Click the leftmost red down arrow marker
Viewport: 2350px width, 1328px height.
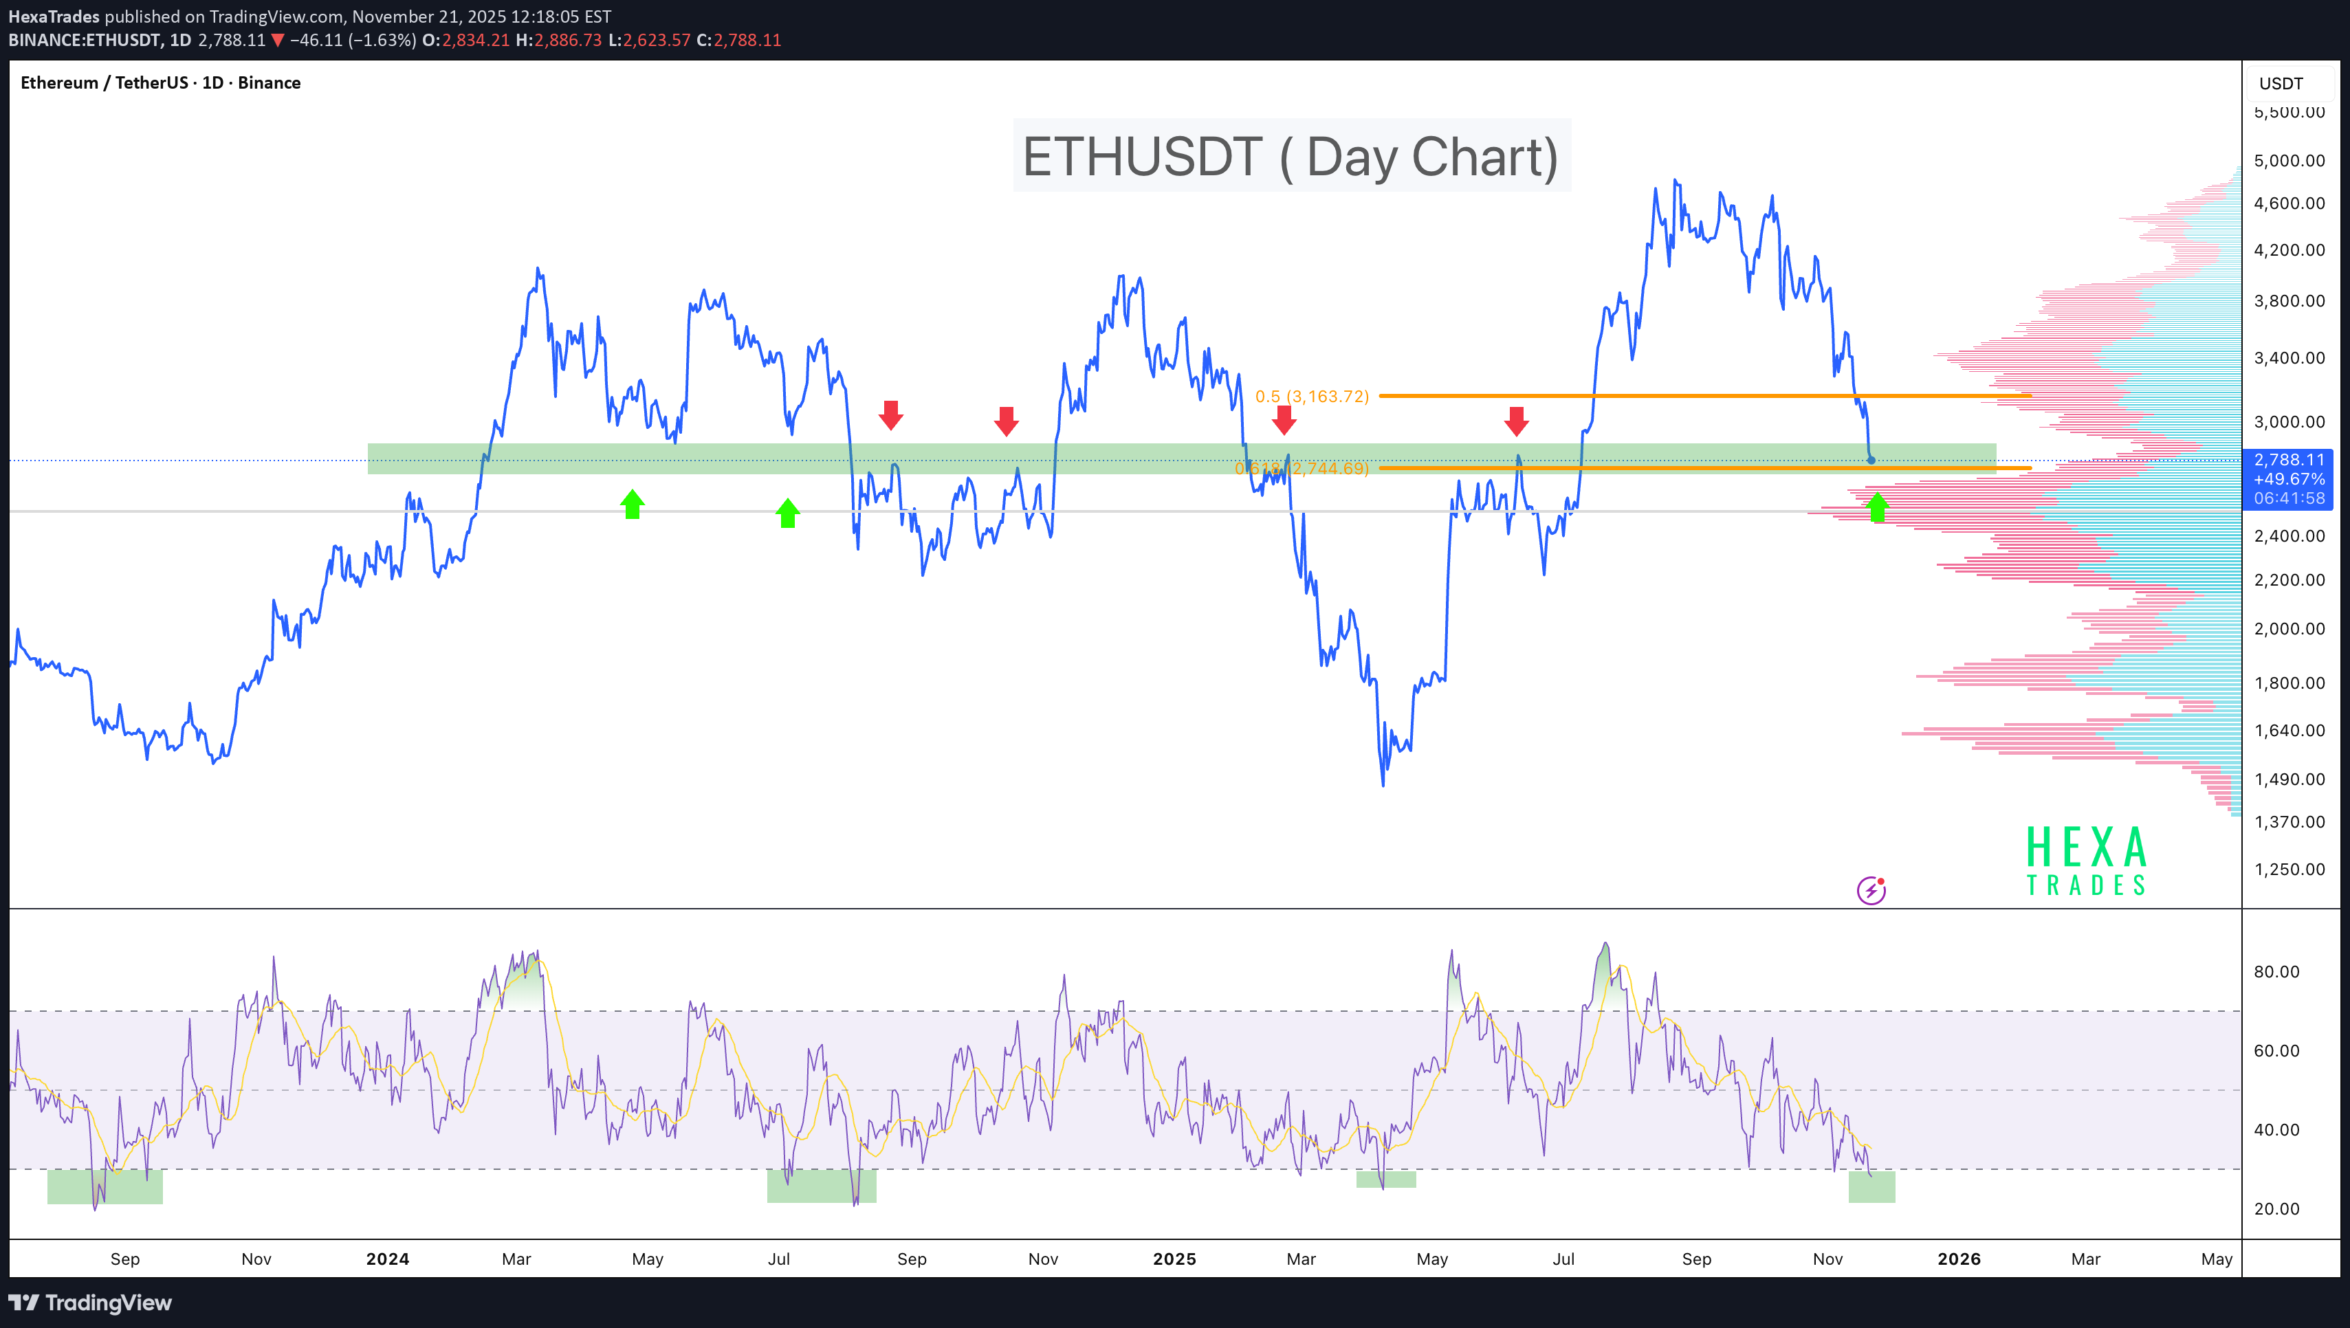(890, 415)
